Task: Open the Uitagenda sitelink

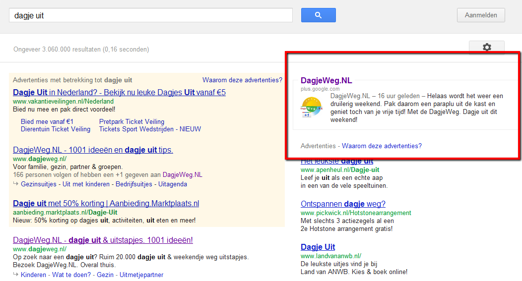Action: pyautogui.click(x=173, y=184)
